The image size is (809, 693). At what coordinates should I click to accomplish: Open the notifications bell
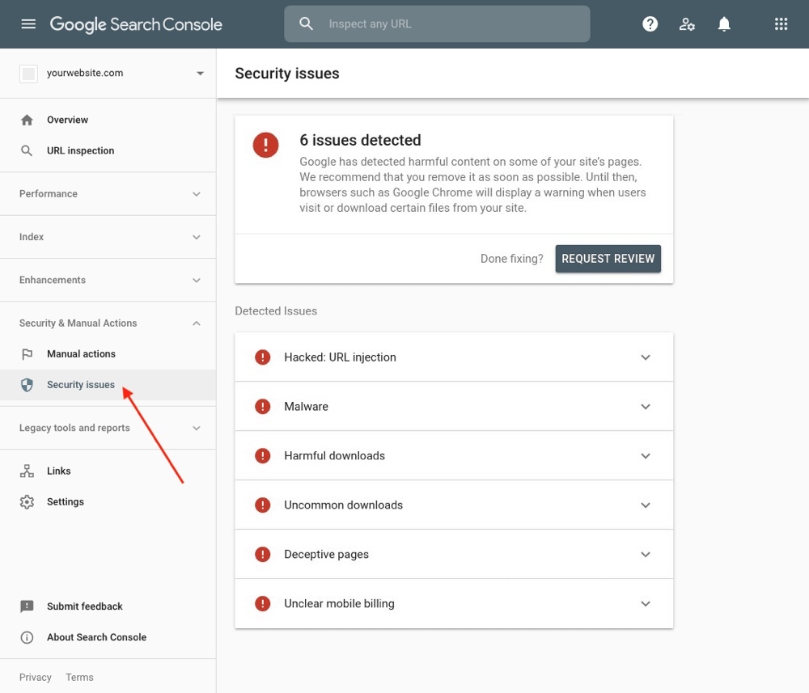click(x=724, y=24)
